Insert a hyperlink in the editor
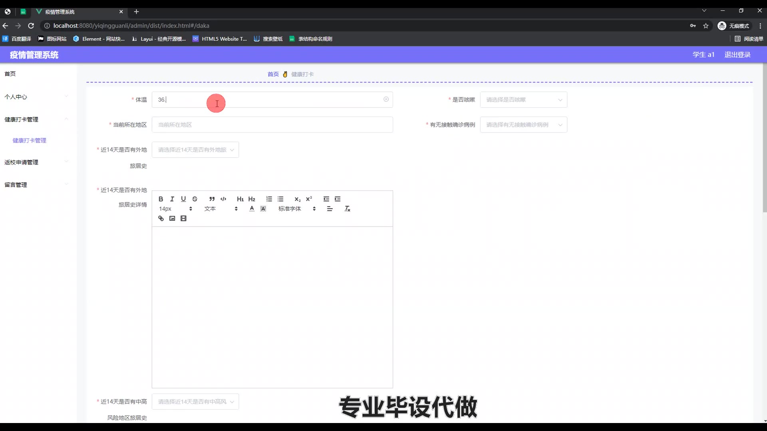This screenshot has width=767, height=431. tap(161, 218)
